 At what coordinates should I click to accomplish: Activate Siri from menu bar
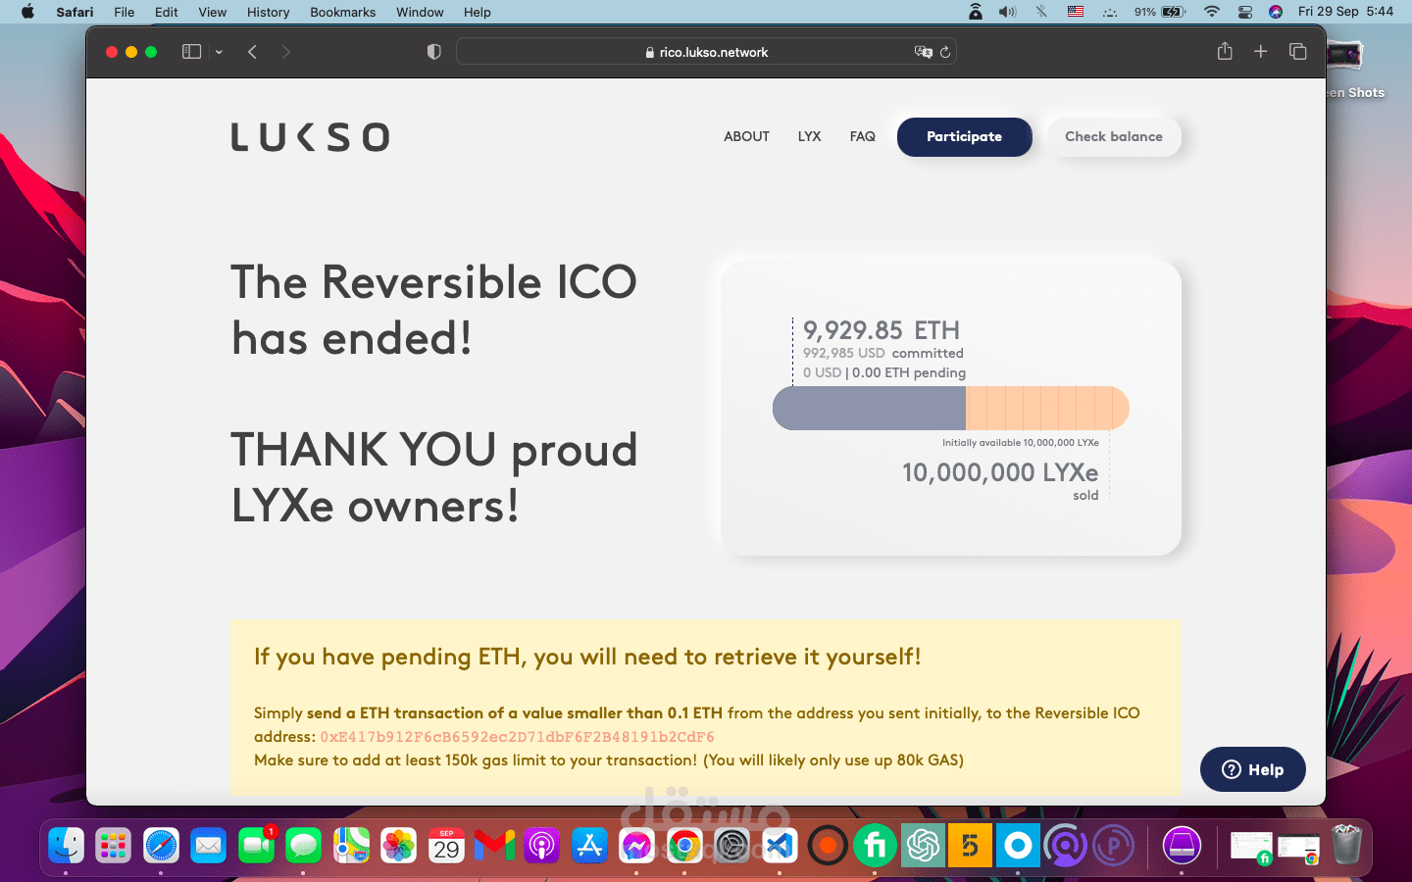coord(1276,12)
